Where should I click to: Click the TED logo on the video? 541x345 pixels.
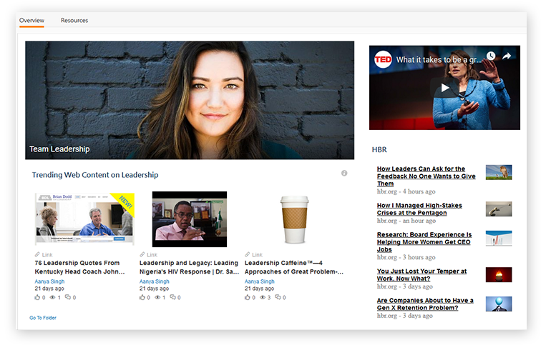[x=383, y=59]
